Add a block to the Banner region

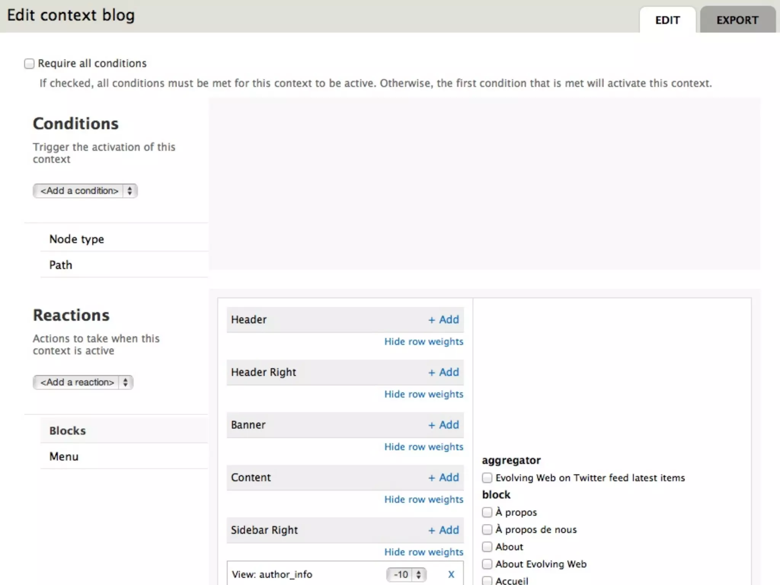444,425
